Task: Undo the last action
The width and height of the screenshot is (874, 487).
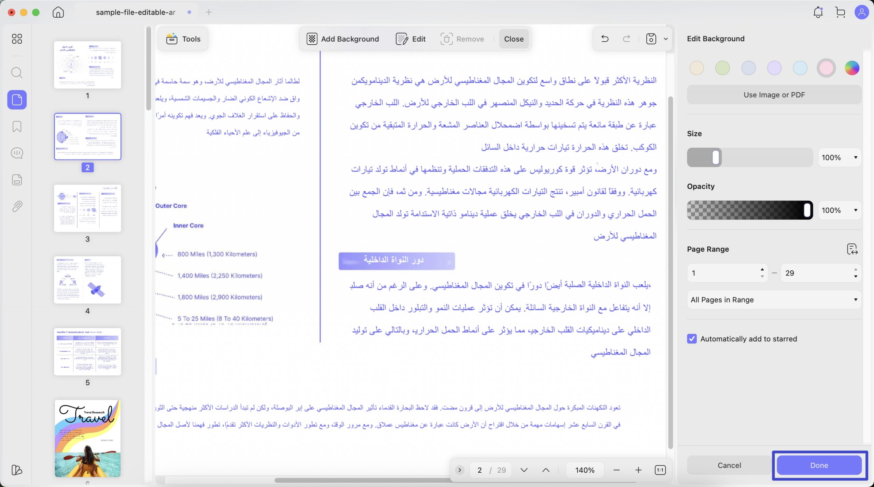Action: [x=605, y=39]
